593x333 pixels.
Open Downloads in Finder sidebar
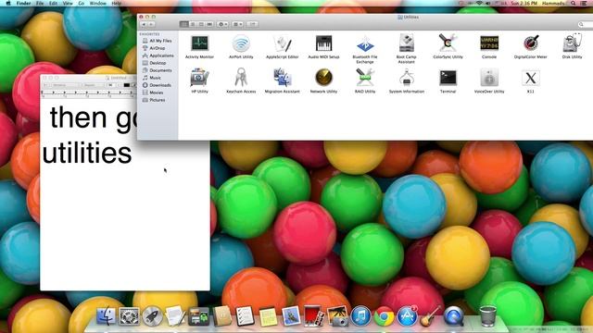tap(157, 85)
